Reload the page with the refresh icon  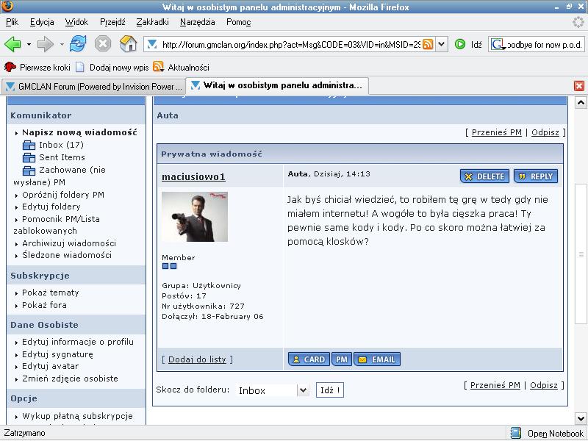(x=78, y=44)
